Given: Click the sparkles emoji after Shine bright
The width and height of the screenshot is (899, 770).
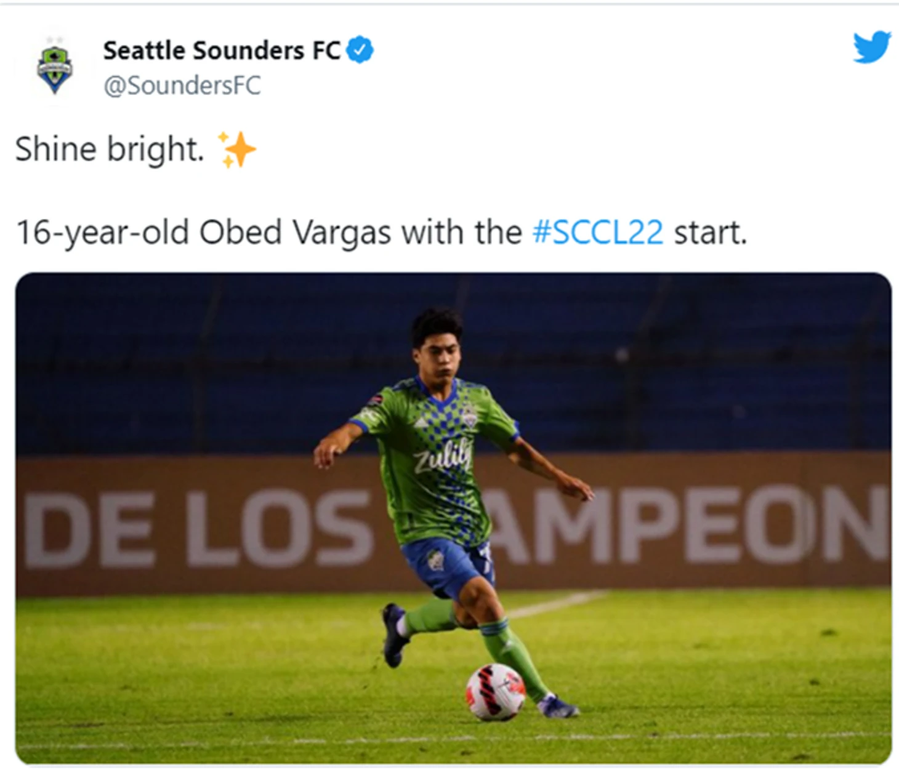Looking at the screenshot, I should tap(236, 150).
